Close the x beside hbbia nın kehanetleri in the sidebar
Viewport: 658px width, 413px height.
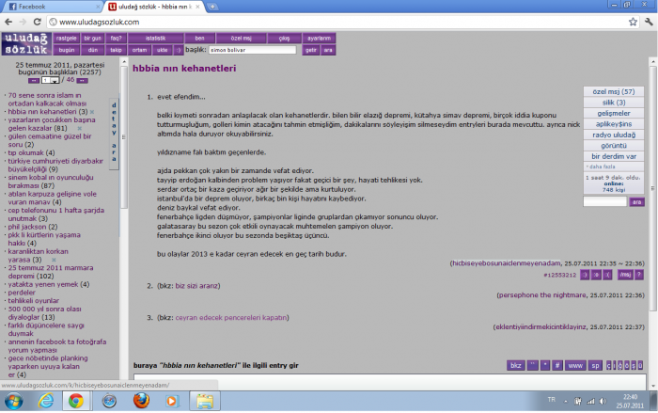click(x=92, y=112)
